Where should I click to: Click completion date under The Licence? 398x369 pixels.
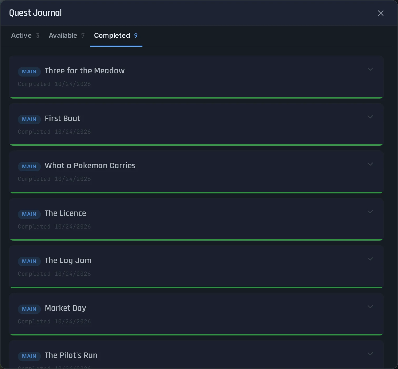point(54,227)
